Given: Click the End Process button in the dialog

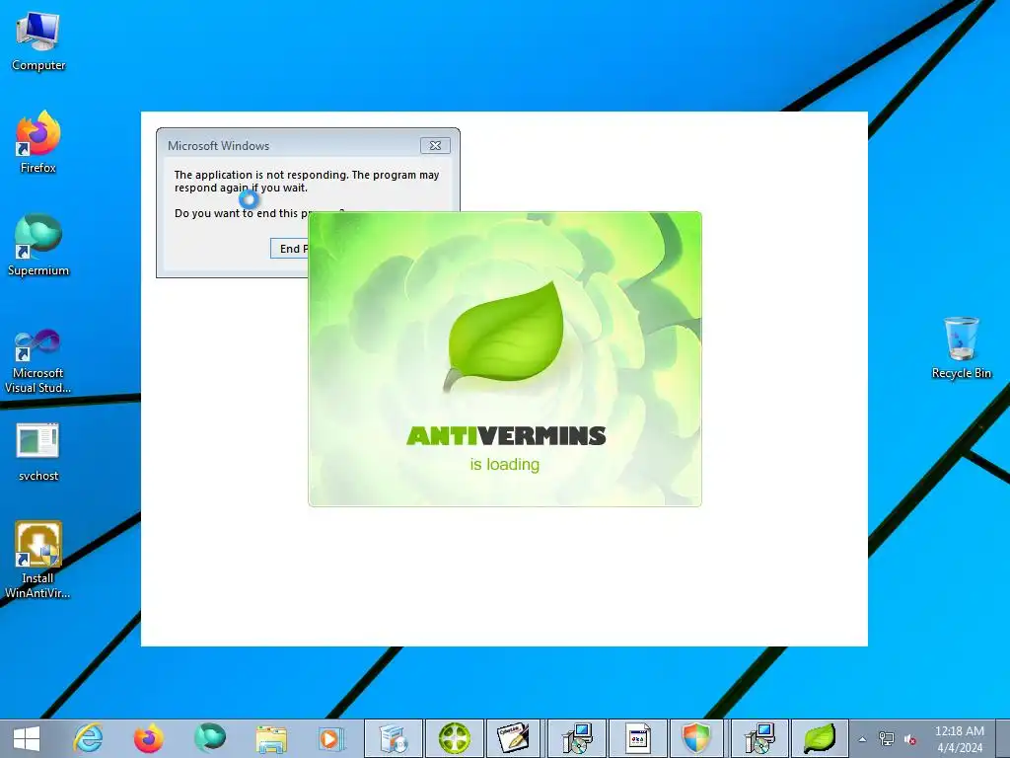Looking at the screenshot, I should pyautogui.click(x=289, y=249).
